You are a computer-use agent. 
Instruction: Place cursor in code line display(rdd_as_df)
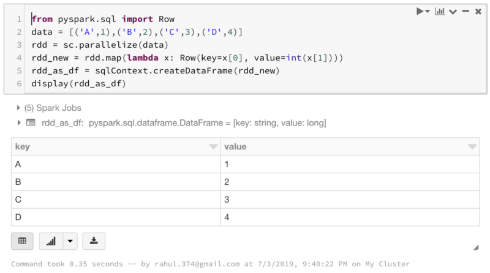78,83
